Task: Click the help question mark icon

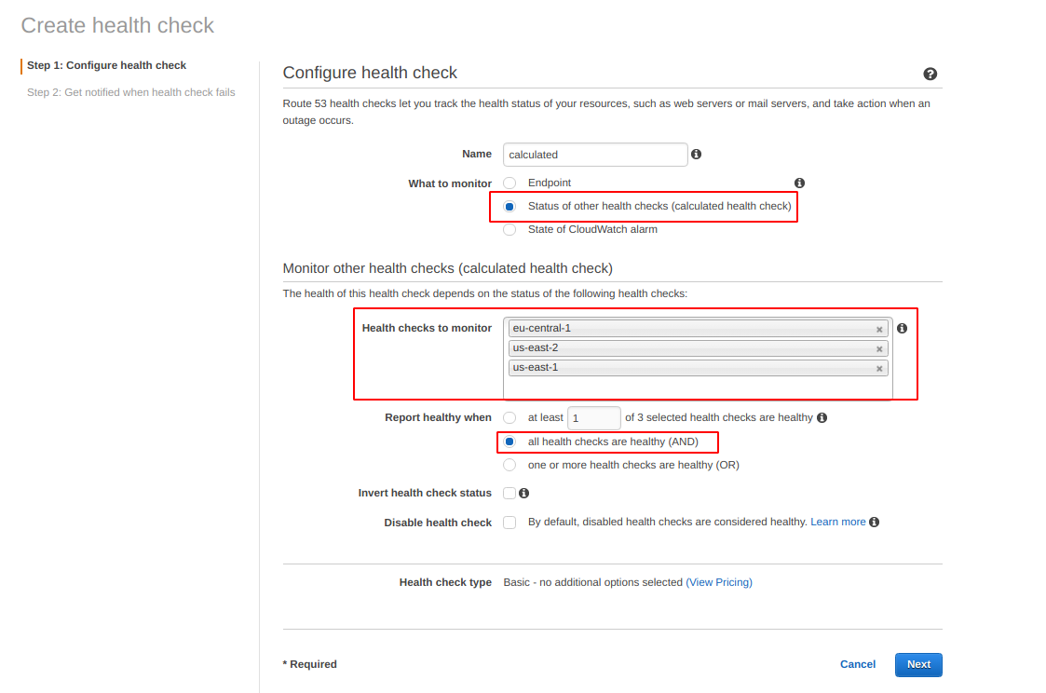Action: click(930, 75)
